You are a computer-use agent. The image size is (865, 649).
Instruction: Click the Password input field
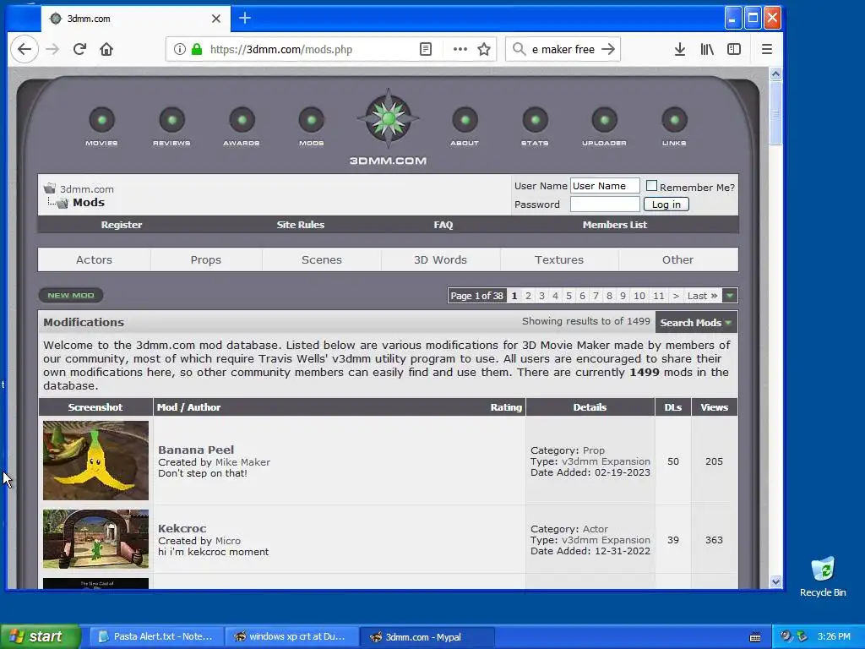[x=605, y=205]
